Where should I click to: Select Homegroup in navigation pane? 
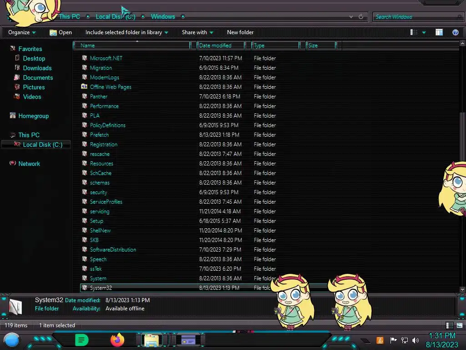pos(33,116)
